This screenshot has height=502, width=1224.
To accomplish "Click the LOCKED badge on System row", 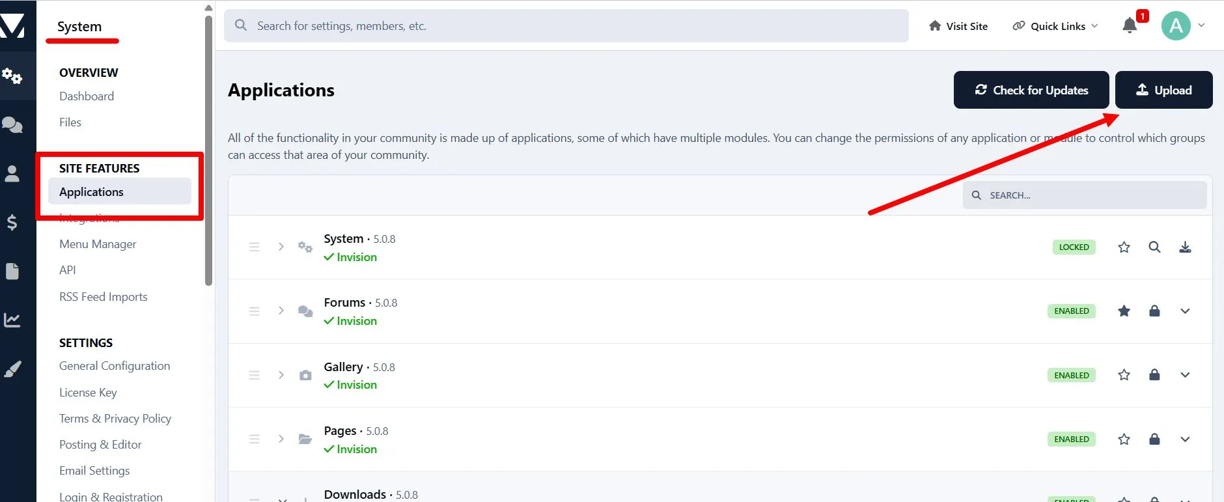I will pyautogui.click(x=1074, y=247).
